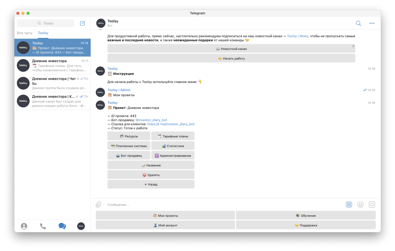
Task: Toggle the bot keyboard icon
Action: click(349, 204)
